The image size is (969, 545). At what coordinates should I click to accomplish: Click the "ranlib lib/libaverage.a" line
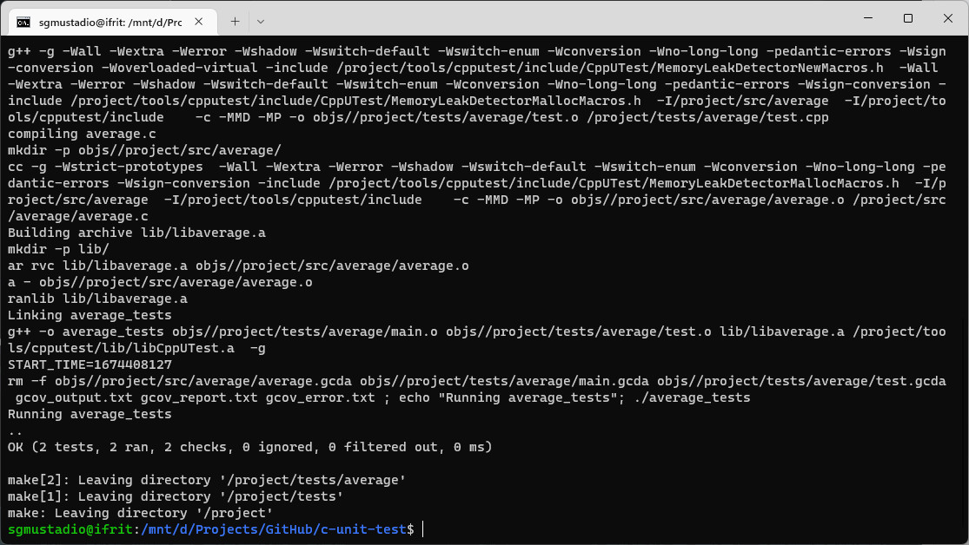[x=97, y=299]
